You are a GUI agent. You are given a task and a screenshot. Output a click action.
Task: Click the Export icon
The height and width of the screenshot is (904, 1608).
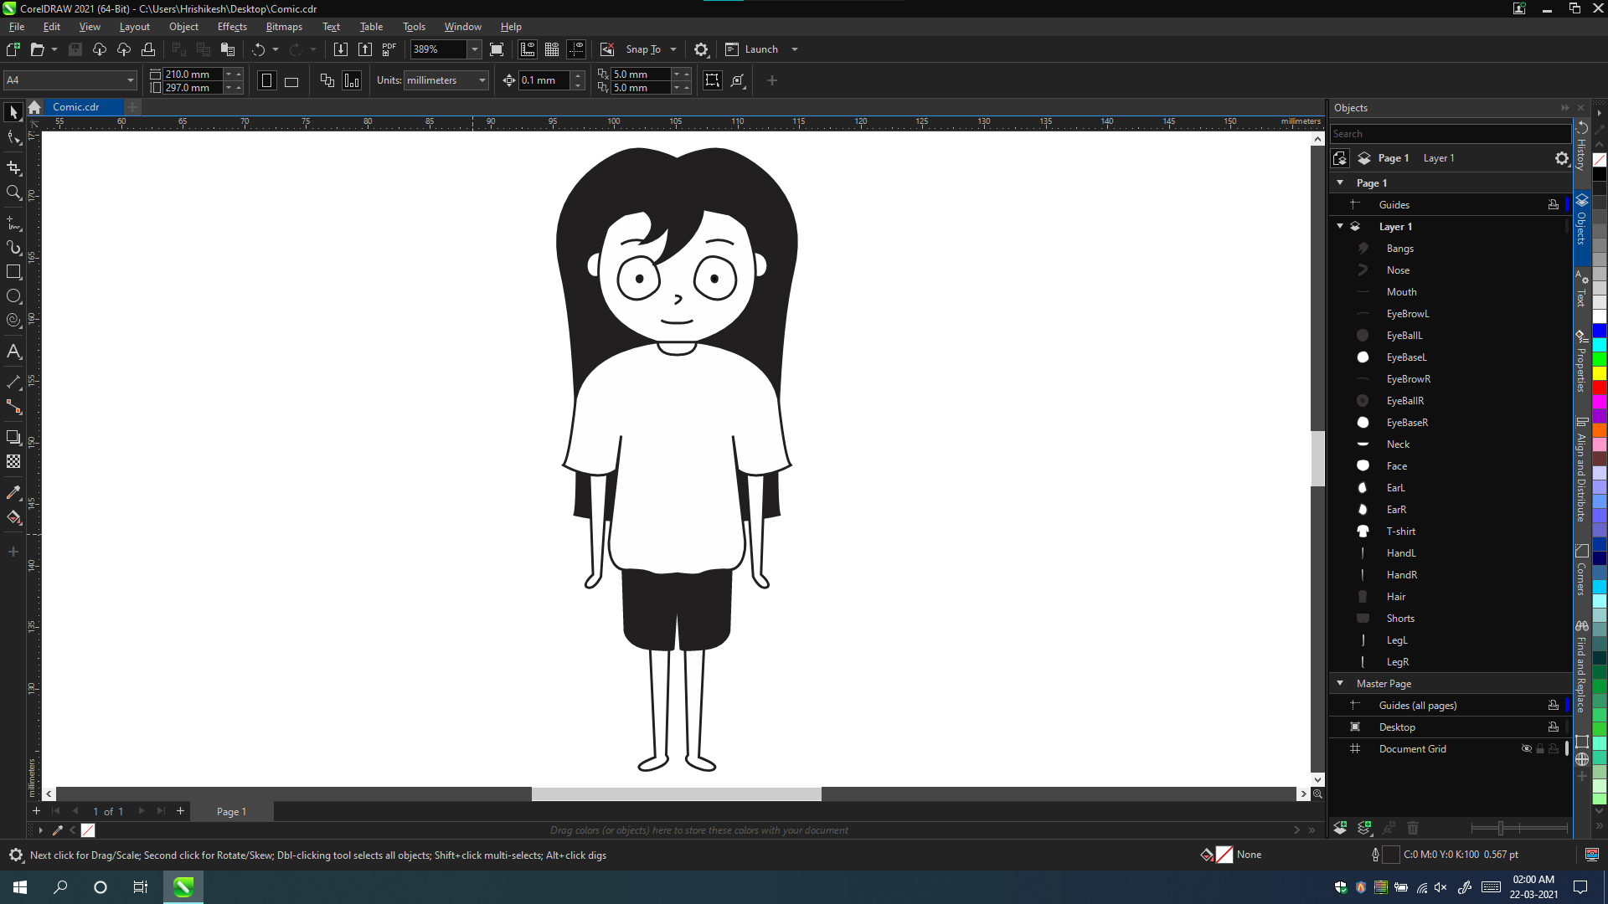(x=365, y=49)
